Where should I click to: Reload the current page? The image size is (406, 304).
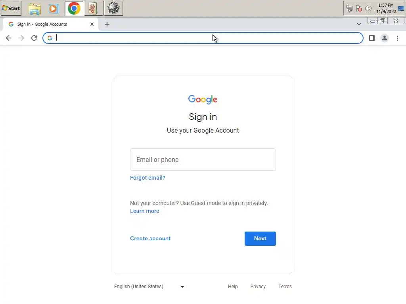34,38
